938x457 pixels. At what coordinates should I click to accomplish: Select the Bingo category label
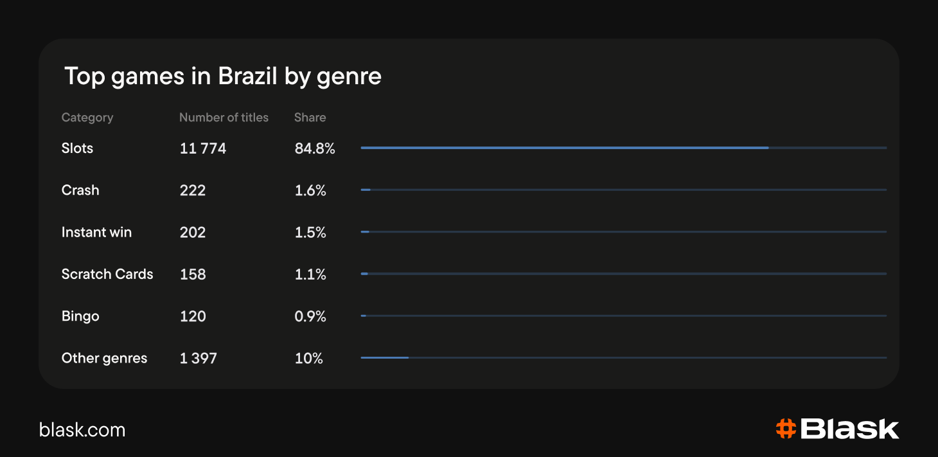80,316
